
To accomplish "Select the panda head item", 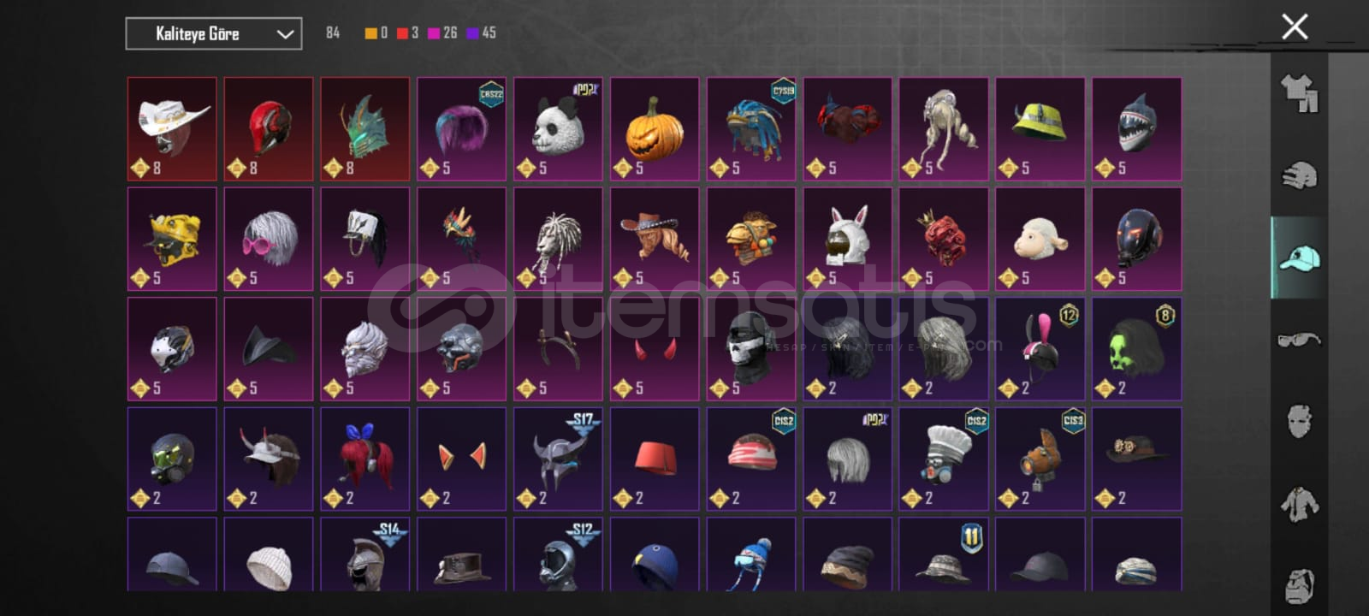I will (x=558, y=128).
